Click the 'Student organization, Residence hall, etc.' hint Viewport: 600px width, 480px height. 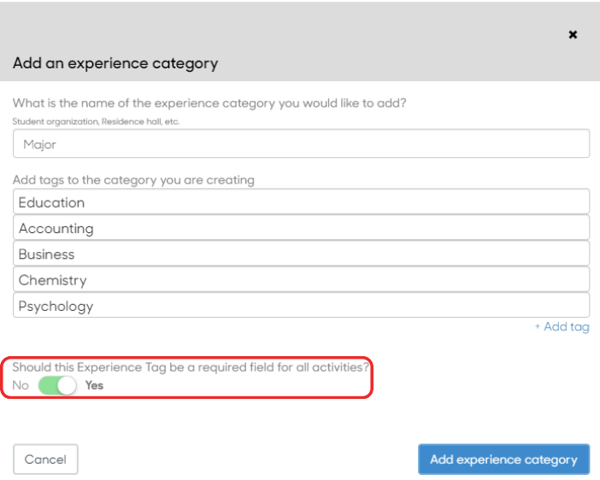point(96,121)
